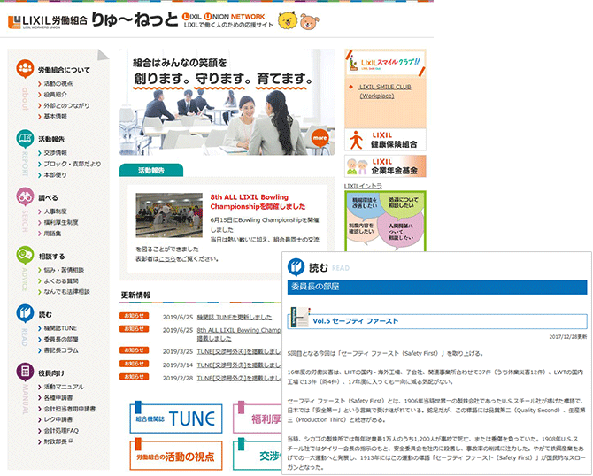593x476 pixels.
Task: Open the 委員長の部屋 sidebar link
Action: pyautogui.click(x=61, y=339)
